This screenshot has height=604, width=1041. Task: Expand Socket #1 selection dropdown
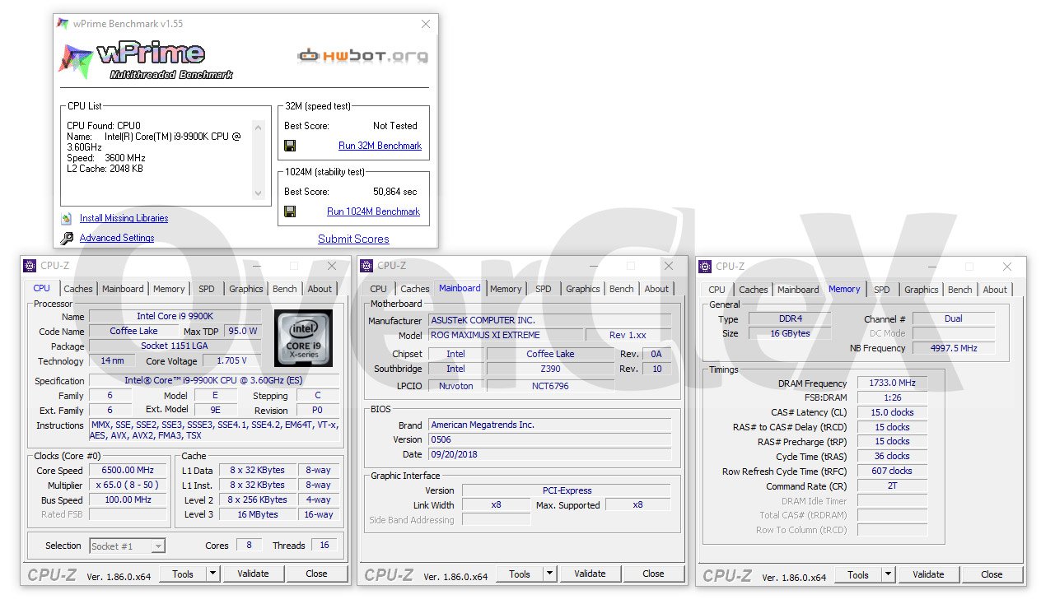(x=158, y=546)
